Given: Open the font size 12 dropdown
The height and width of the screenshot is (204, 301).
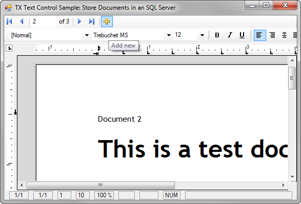Looking at the screenshot, I should (x=202, y=35).
